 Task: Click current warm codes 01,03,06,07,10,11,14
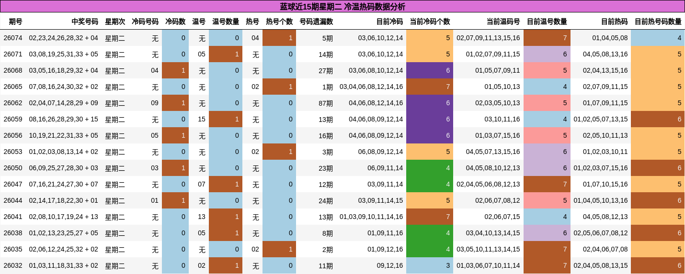[488, 265]
